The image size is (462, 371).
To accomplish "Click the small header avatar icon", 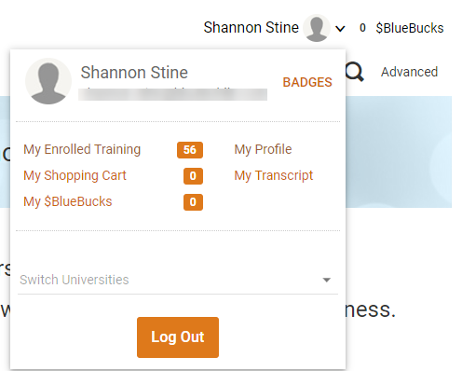I will click(x=317, y=28).
